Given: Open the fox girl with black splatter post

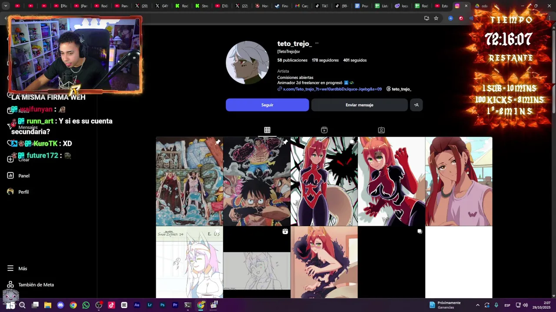Looking at the screenshot, I should (x=324, y=181).
